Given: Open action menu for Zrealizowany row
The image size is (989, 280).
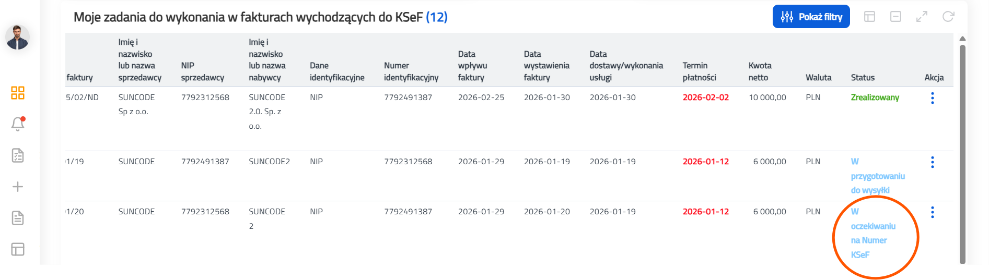Looking at the screenshot, I should tap(932, 98).
